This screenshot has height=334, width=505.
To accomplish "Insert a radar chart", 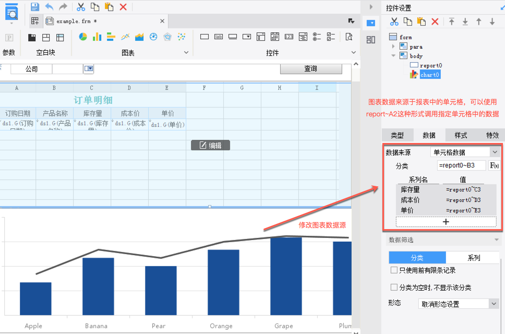I will pos(167,37).
